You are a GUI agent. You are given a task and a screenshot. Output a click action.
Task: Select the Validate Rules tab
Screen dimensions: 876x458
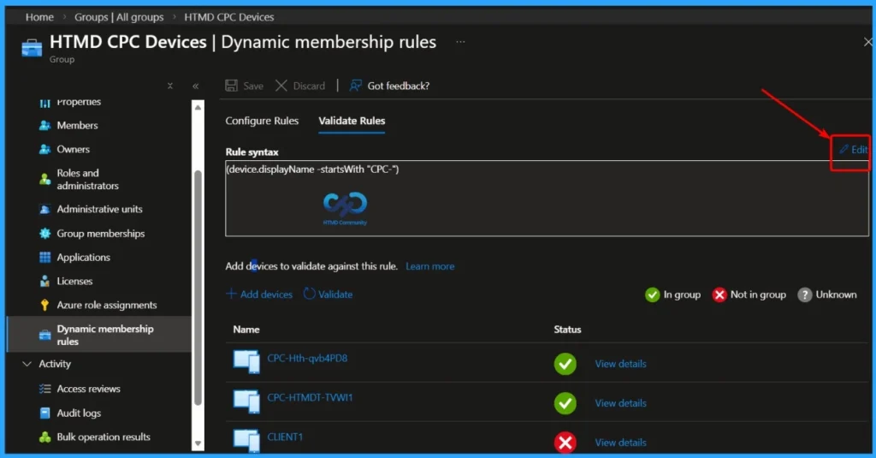[x=352, y=121]
